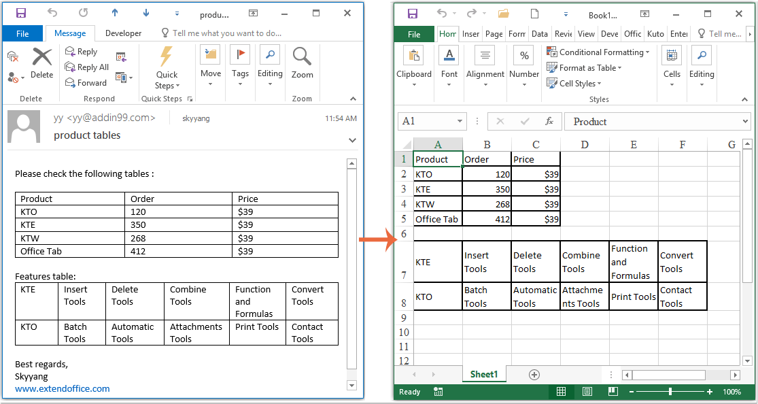Switch to the View tab in Excel
The height and width of the screenshot is (404, 758).
pyautogui.click(x=586, y=34)
